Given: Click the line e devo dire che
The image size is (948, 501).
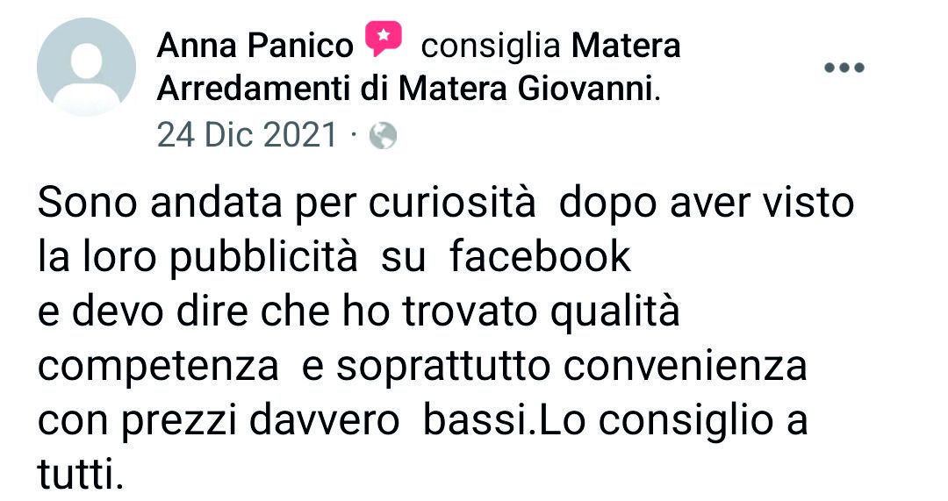Looking at the screenshot, I should pyautogui.click(x=358, y=311).
